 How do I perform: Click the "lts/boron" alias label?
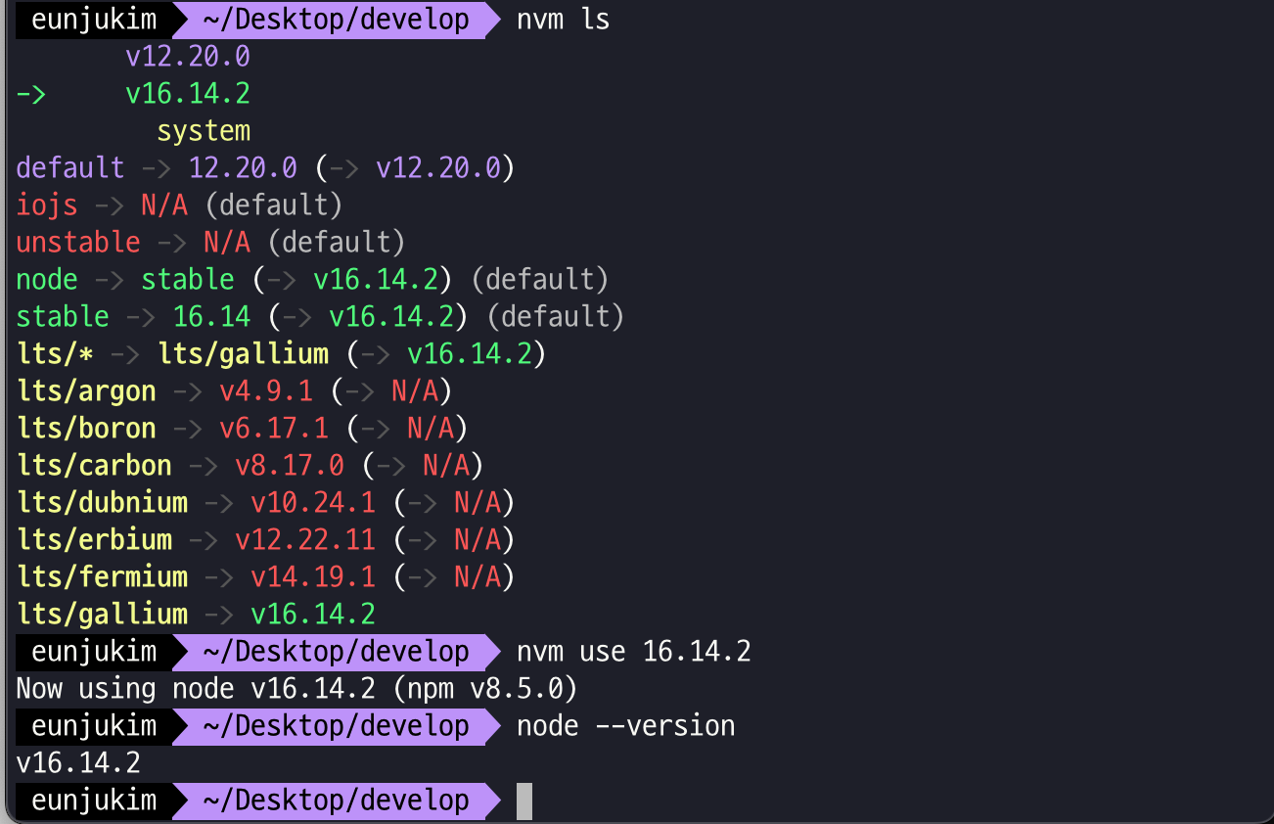86,429
